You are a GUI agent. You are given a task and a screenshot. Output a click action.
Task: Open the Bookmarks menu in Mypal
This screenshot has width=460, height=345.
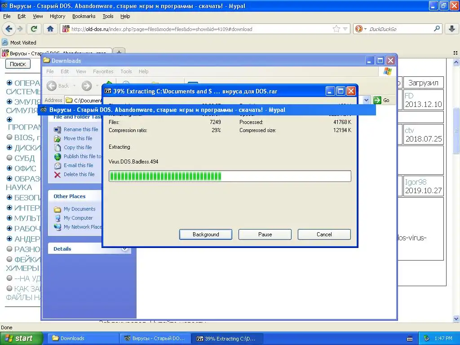pos(84,16)
